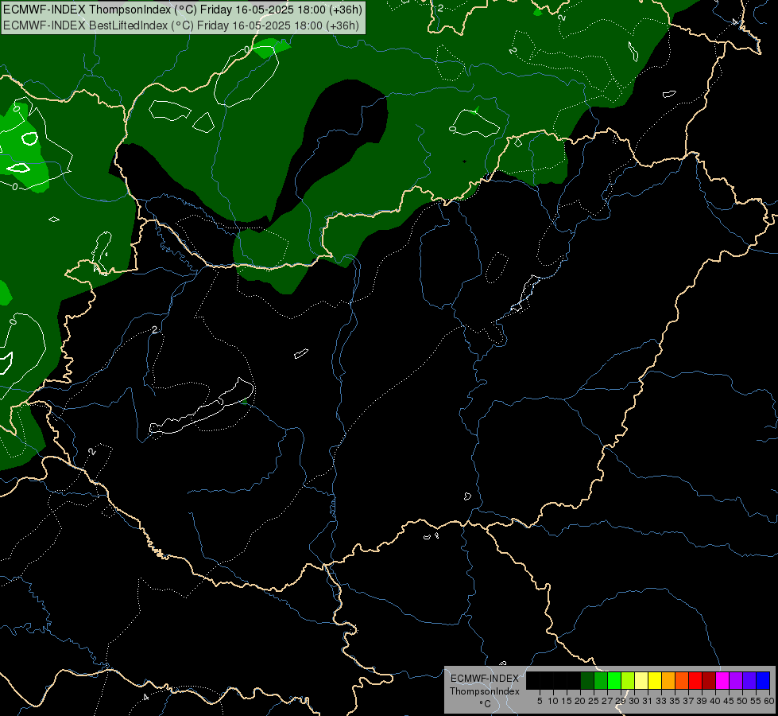778x716 pixels.
Task: Click legend tick label 30
Action: click(634, 701)
